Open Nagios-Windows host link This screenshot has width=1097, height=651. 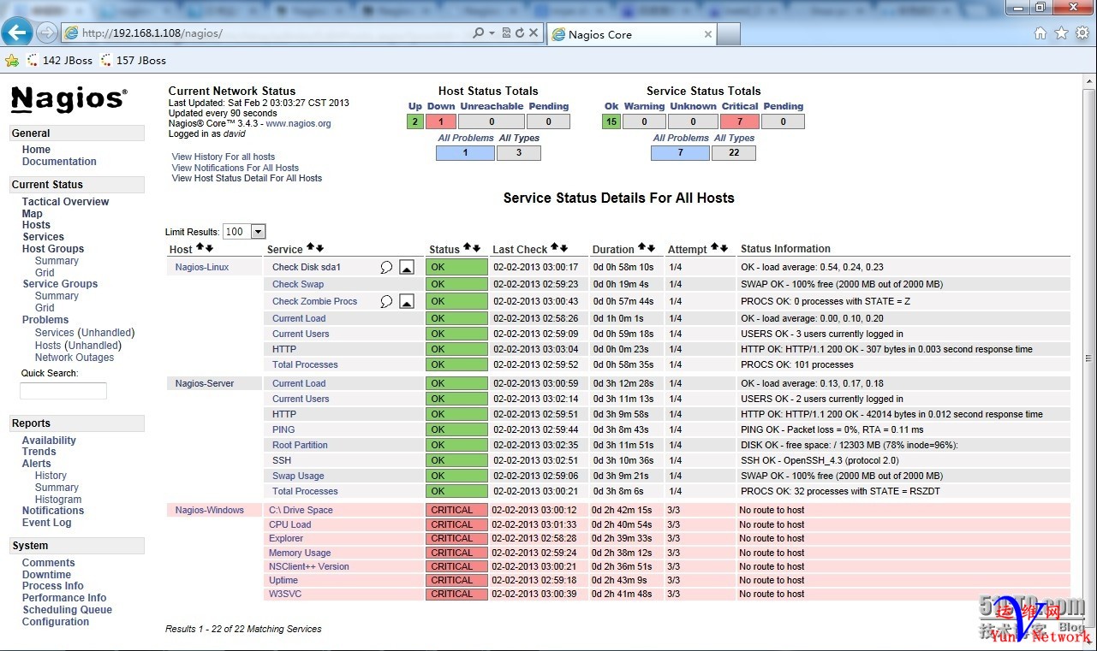[x=210, y=510]
